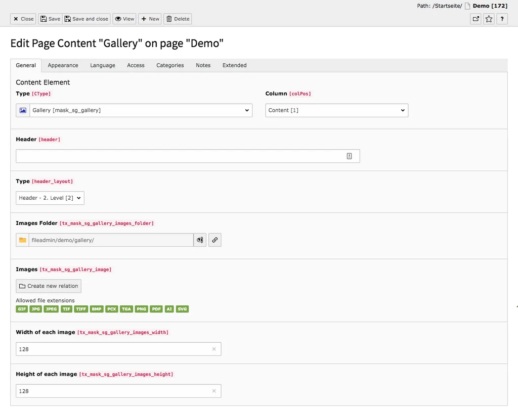Image resolution: width=518 pixels, height=408 pixels.
Task: Click Create new relation for Images
Action: (48, 286)
